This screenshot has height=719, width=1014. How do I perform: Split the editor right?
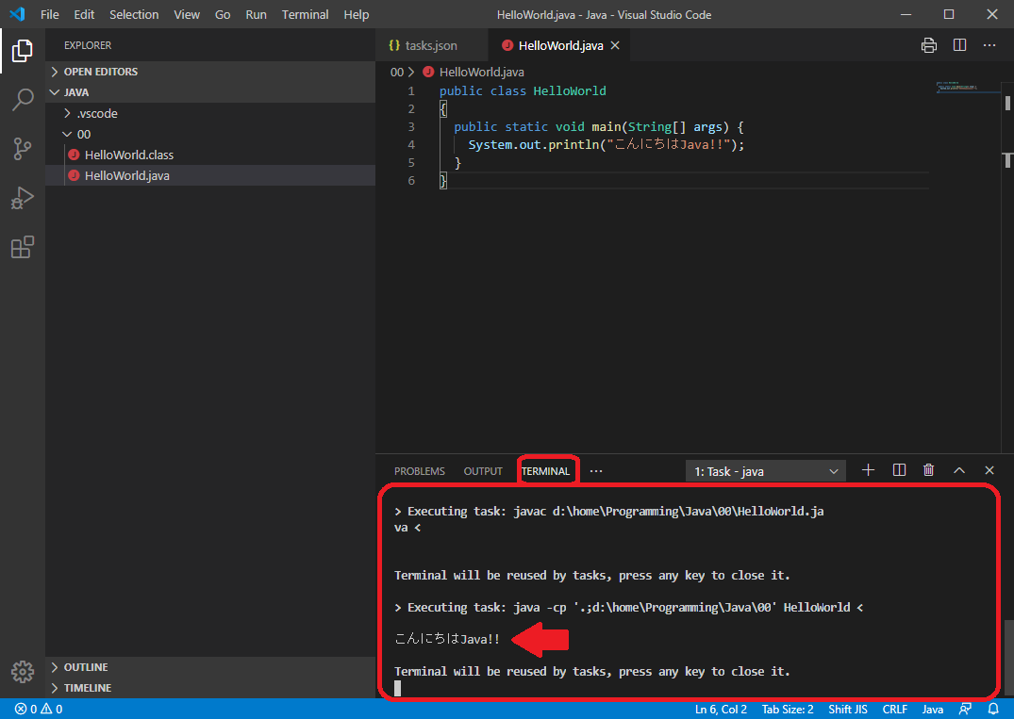[x=959, y=45]
